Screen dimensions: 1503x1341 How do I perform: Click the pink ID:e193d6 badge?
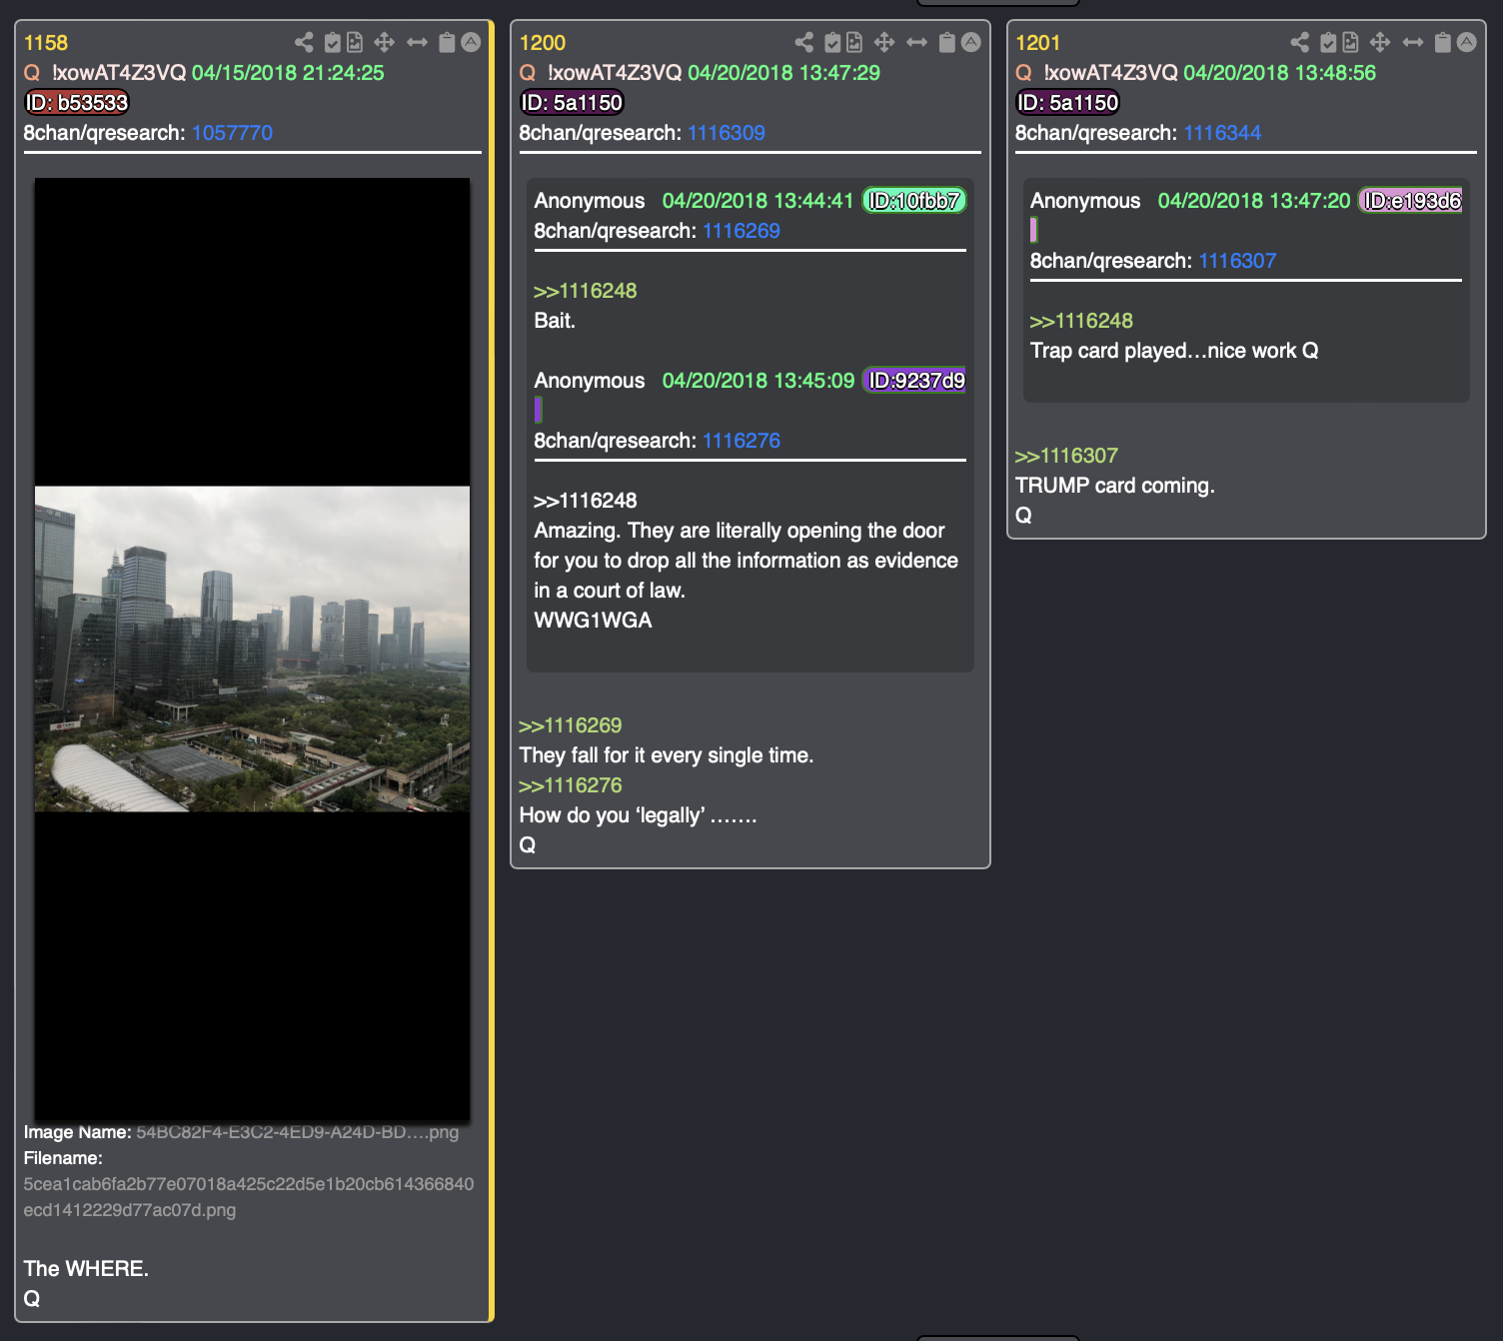click(1410, 201)
